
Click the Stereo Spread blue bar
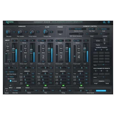[x=101, y=91]
